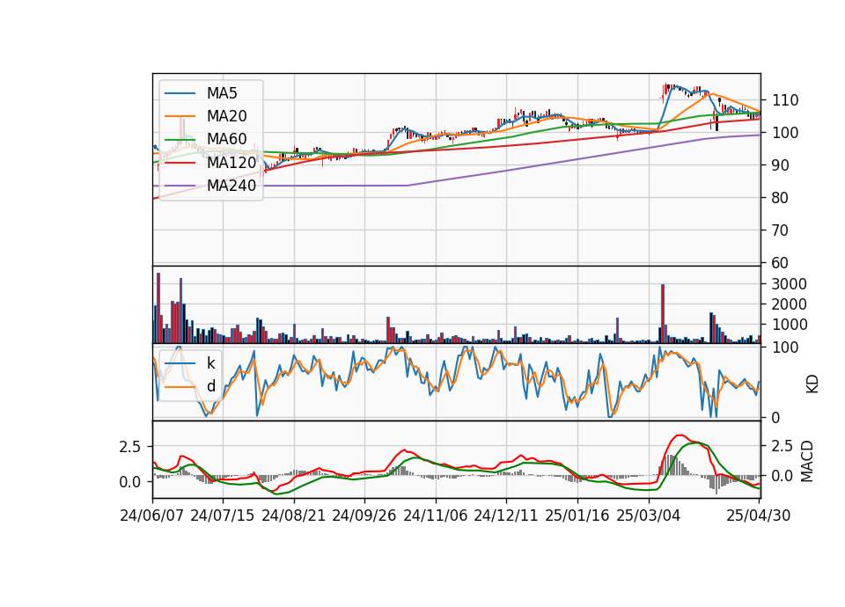
Task: Click the 90 price axis label
Action: 781,165
